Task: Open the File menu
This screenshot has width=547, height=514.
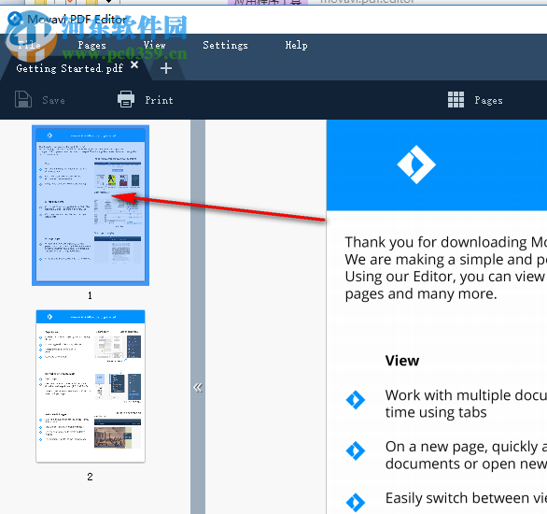Action: 29,45
